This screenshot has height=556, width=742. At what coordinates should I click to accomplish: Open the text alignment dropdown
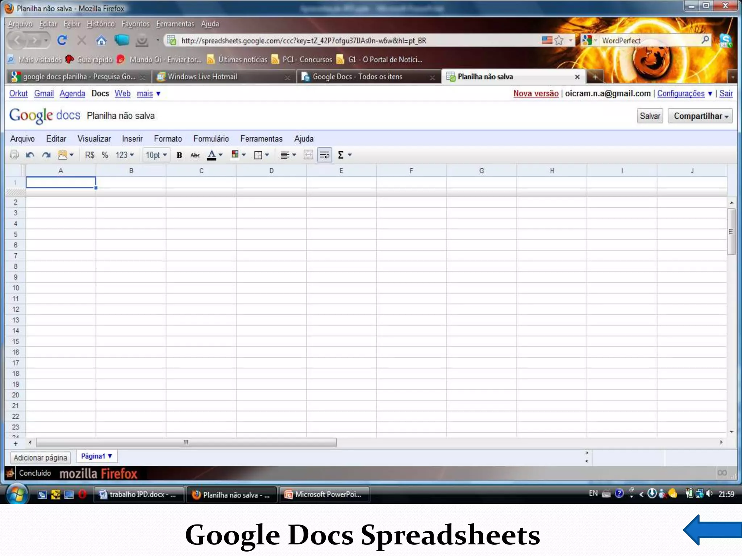tap(288, 155)
